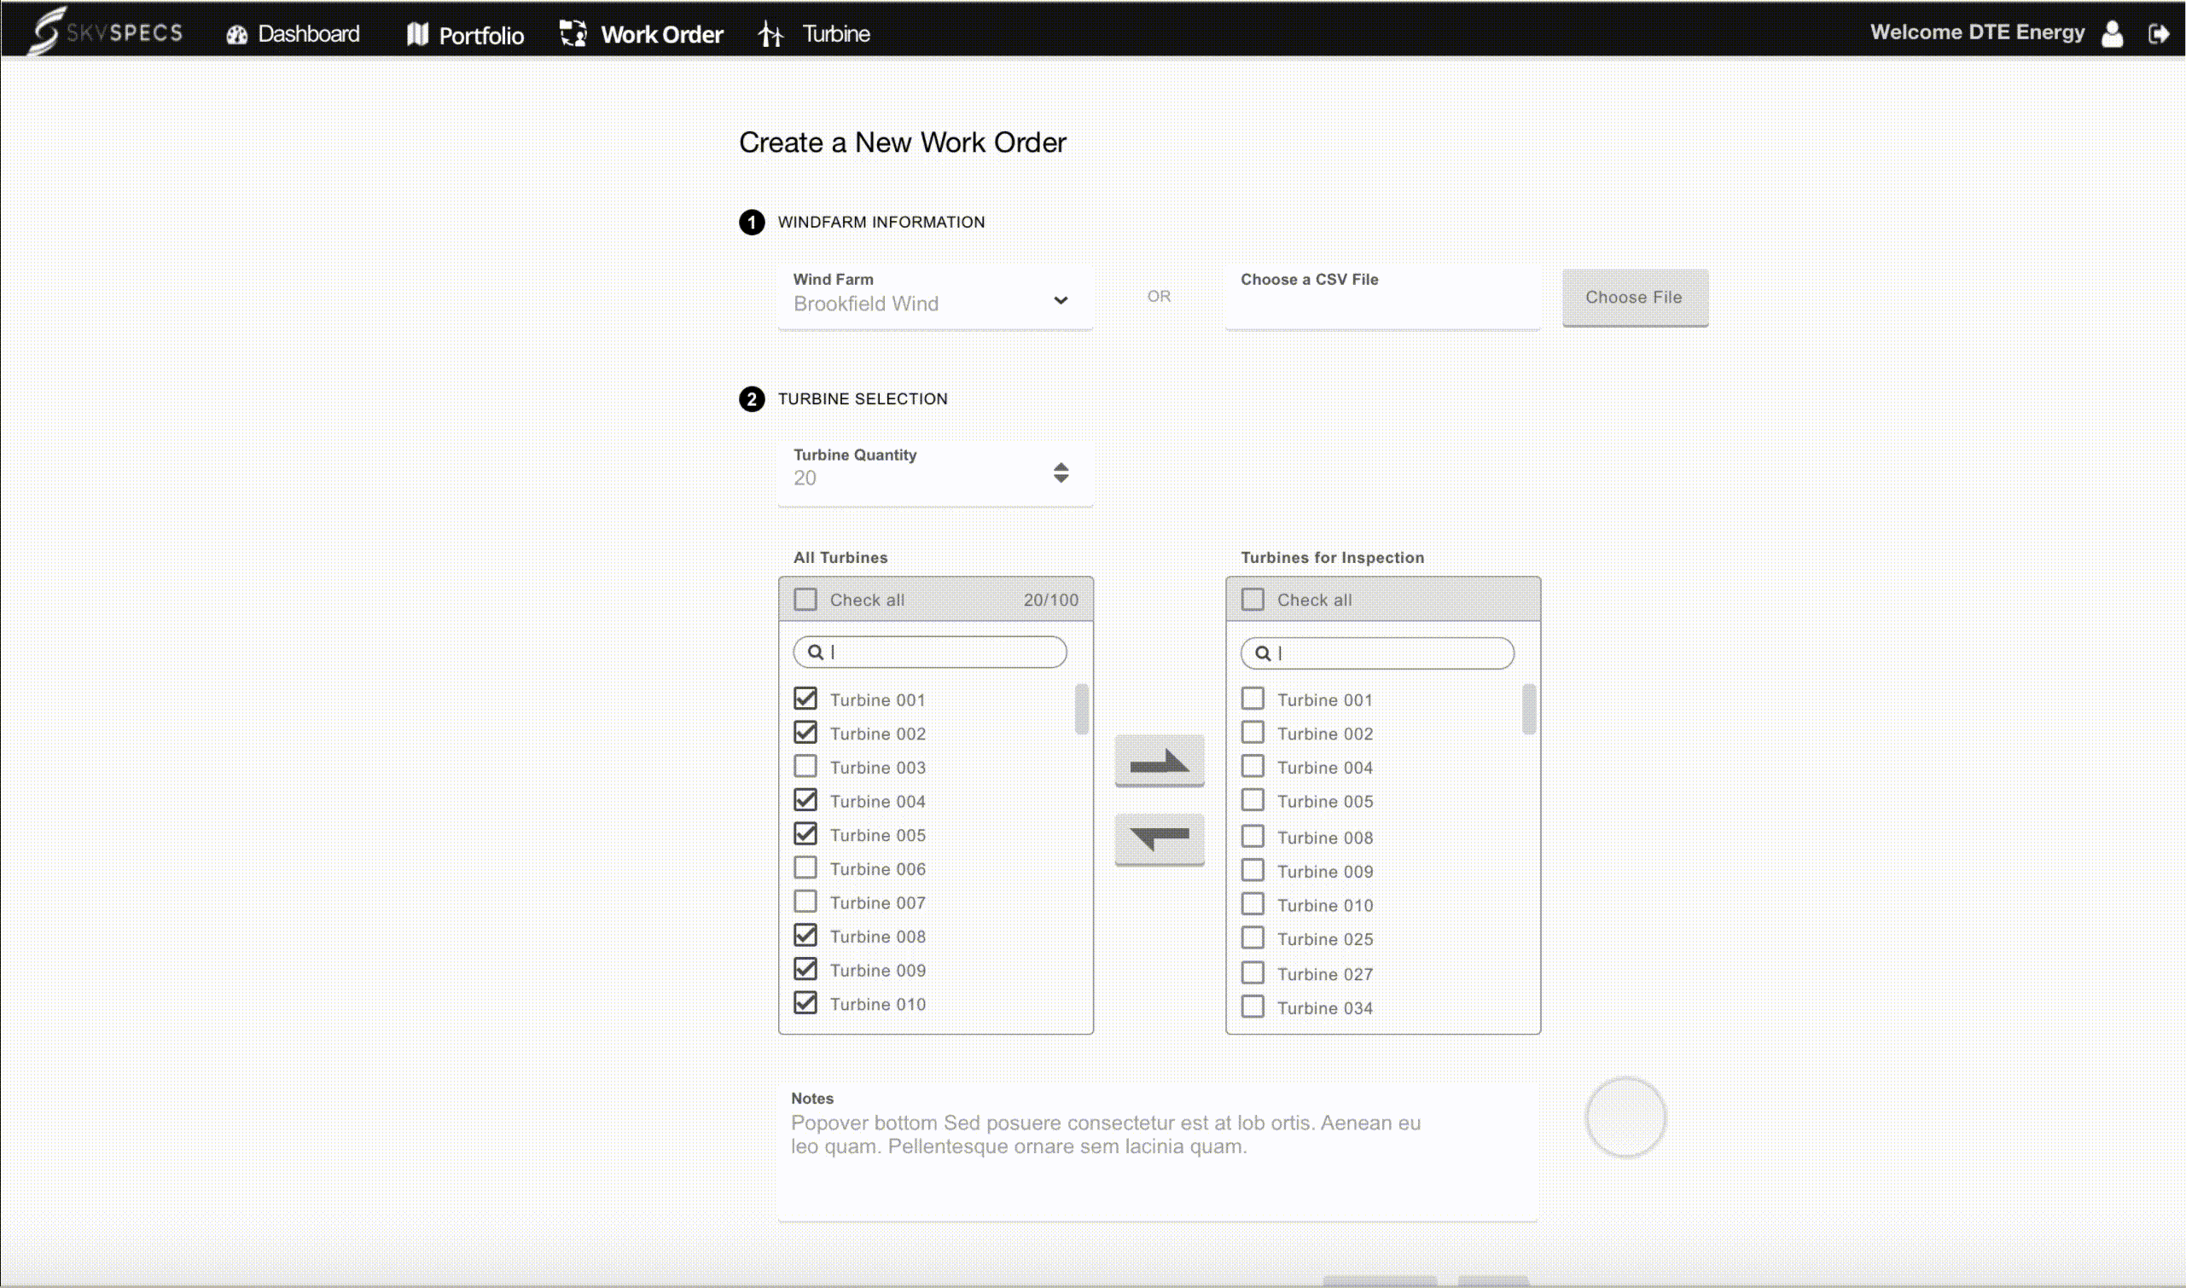Adjust Turbine Quantity stepper arrows
This screenshot has width=2186, height=1288.
coord(1061,473)
